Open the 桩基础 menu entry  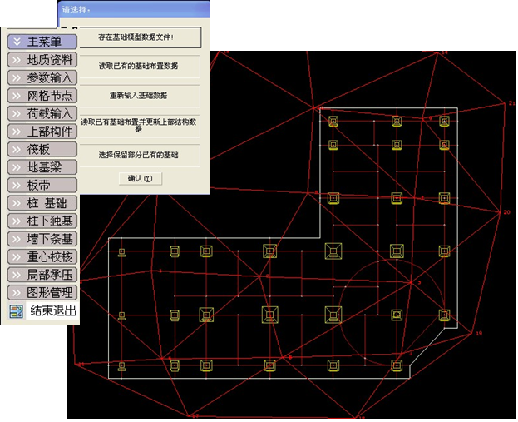(x=42, y=202)
